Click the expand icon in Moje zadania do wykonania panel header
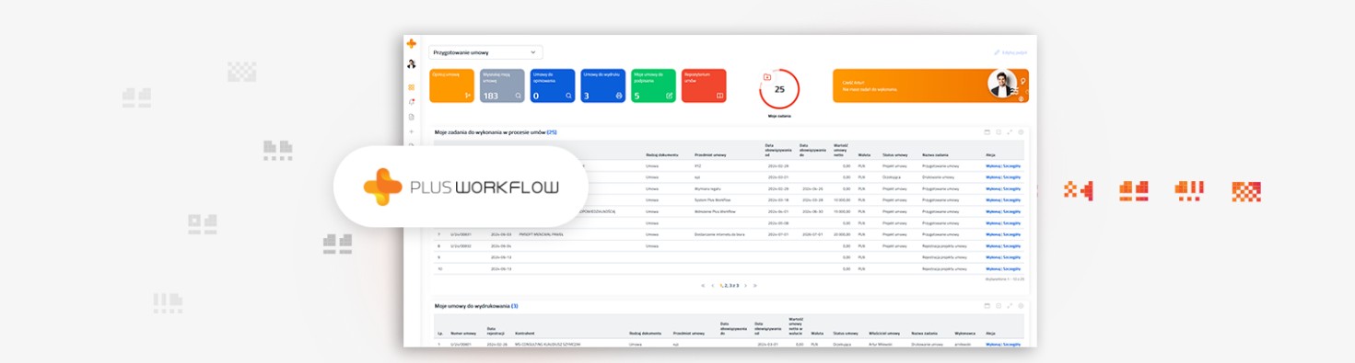This screenshot has height=363, width=1355. (1010, 132)
